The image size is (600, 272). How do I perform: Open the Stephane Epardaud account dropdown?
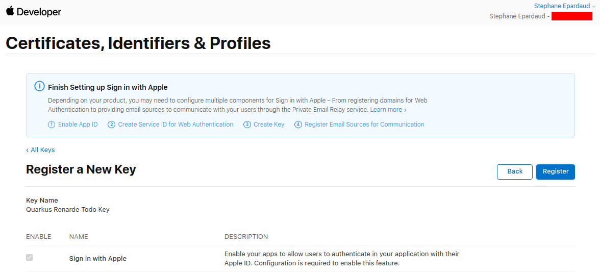point(564,6)
